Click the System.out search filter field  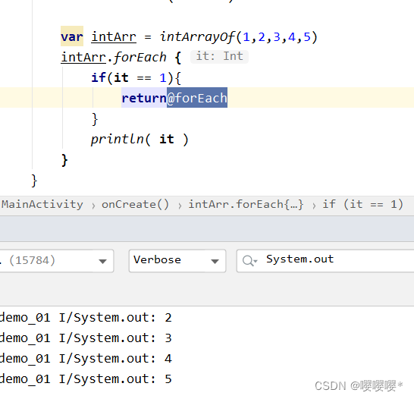point(325,261)
